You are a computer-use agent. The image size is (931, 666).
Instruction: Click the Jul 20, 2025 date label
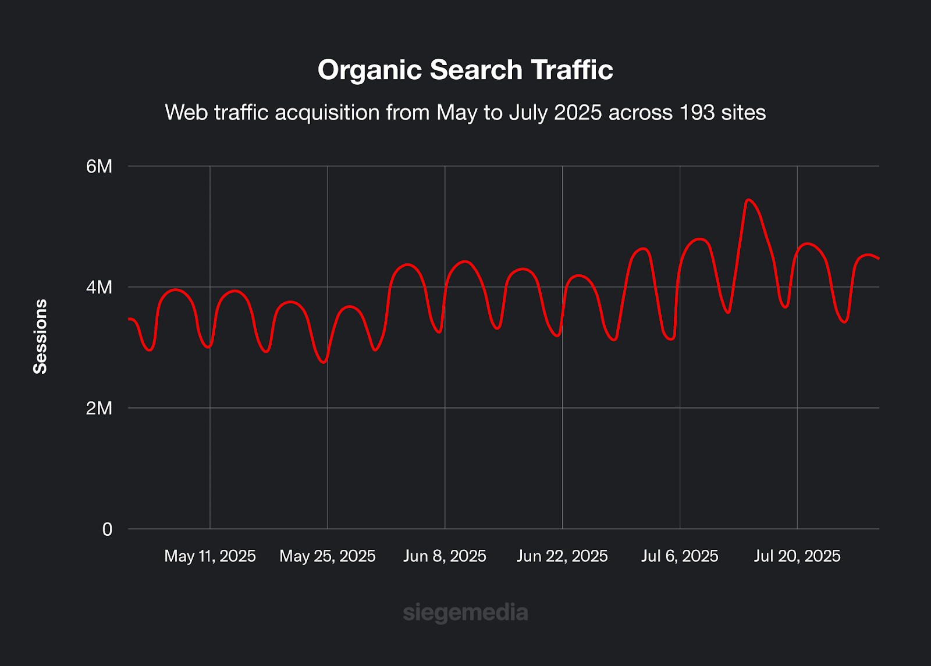797,556
